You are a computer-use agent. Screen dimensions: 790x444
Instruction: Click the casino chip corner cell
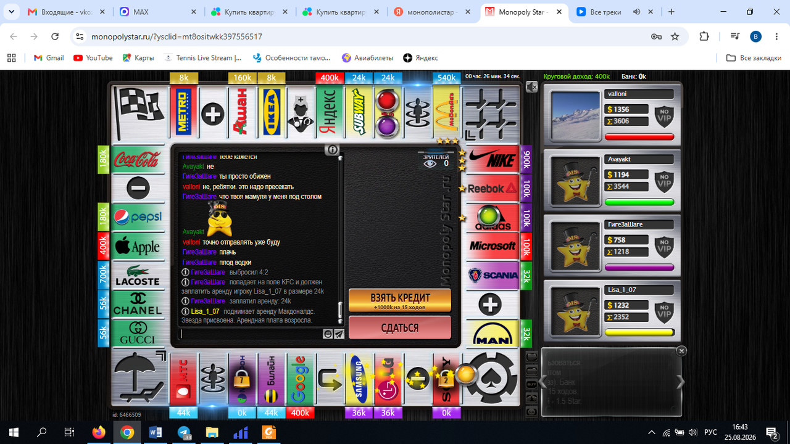[x=491, y=379]
